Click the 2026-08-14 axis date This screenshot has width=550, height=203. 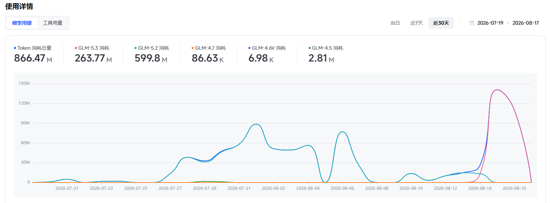click(480, 188)
